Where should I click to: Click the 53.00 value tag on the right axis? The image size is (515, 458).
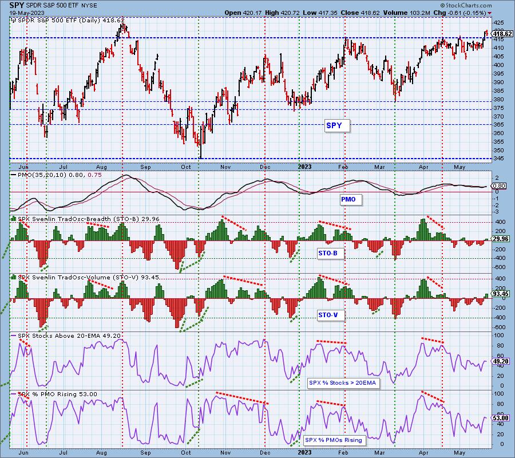tap(501, 418)
